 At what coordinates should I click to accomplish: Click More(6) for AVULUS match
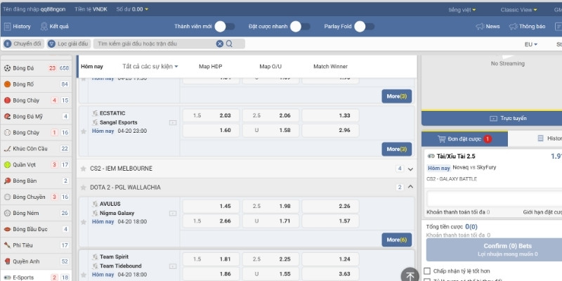pyautogui.click(x=396, y=240)
